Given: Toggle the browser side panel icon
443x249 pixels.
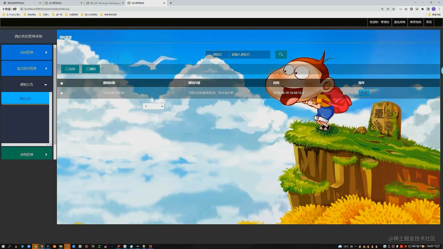Looking at the screenshot, I should [428, 9].
